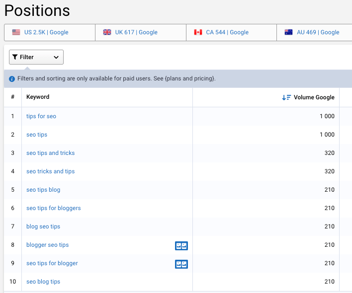Click the US flag icon
This screenshot has width=352, height=293.
tap(16, 32)
